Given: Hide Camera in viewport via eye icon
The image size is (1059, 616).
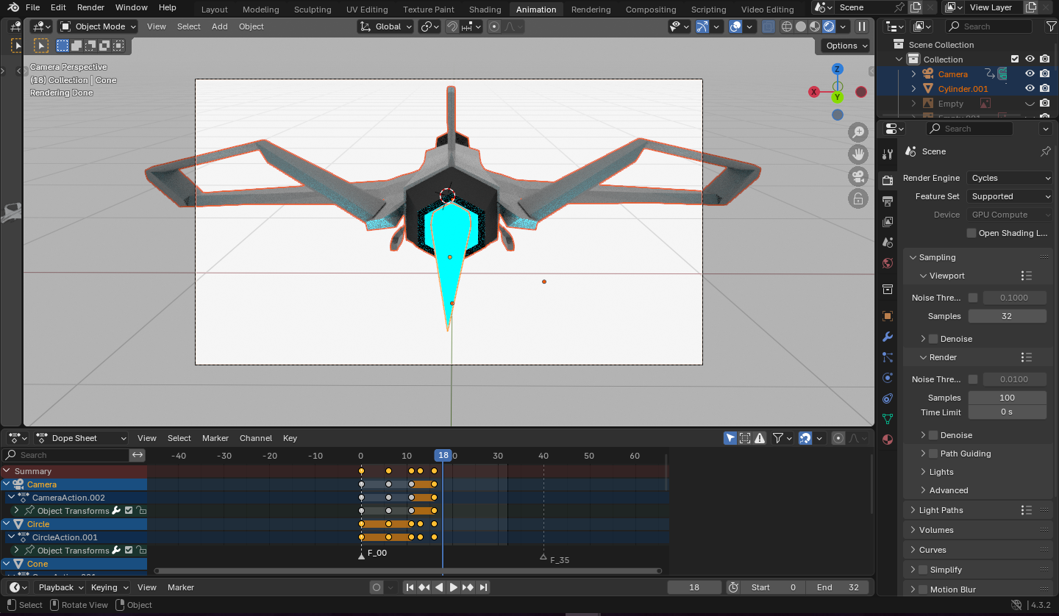Looking at the screenshot, I should [x=1030, y=74].
